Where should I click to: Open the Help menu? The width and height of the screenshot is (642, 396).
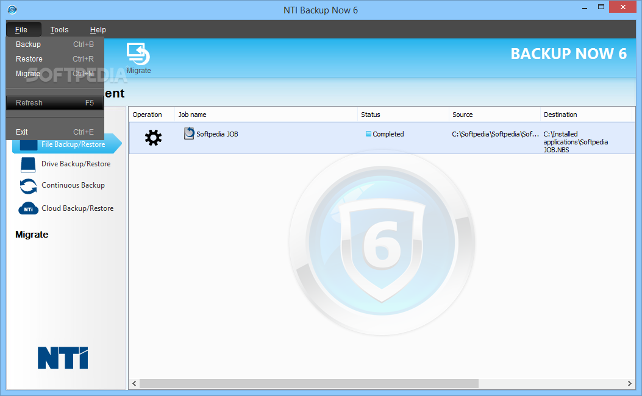[98, 29]
